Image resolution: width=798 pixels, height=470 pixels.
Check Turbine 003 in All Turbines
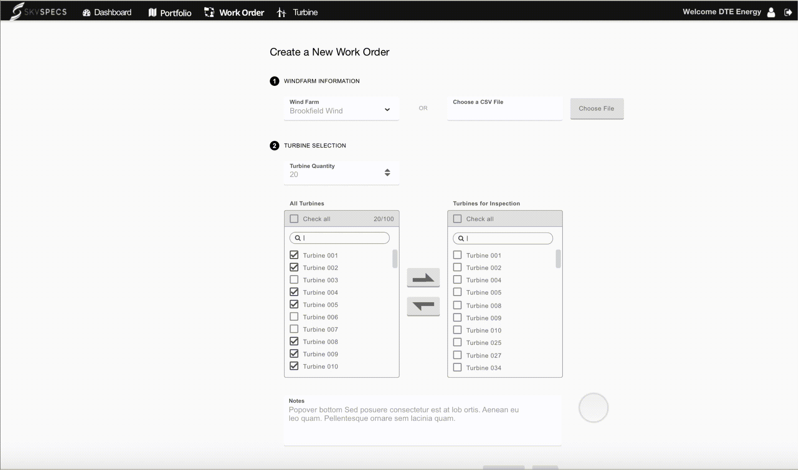(294, 280)
